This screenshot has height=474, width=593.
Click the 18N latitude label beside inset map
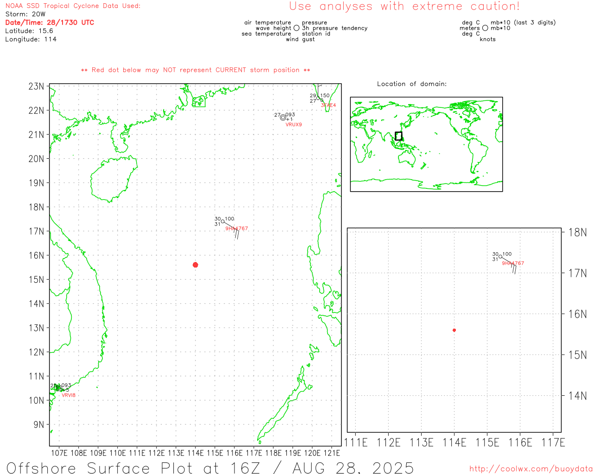[x=577, y=232]
